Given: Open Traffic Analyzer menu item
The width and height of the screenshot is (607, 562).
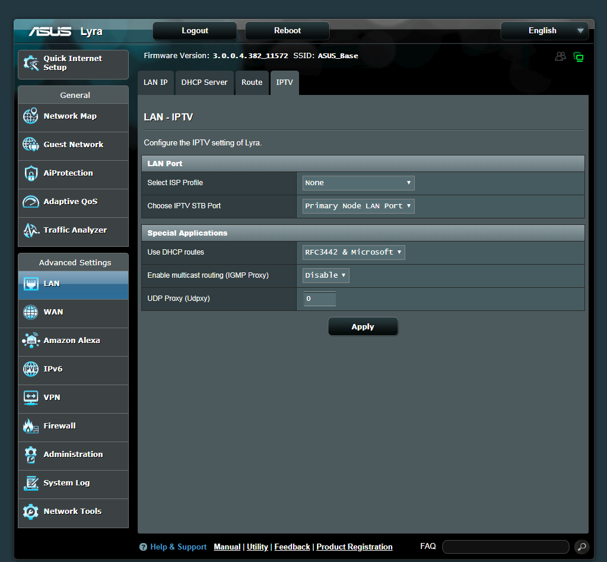Looking at the screenshot, I should coord(73,232).
